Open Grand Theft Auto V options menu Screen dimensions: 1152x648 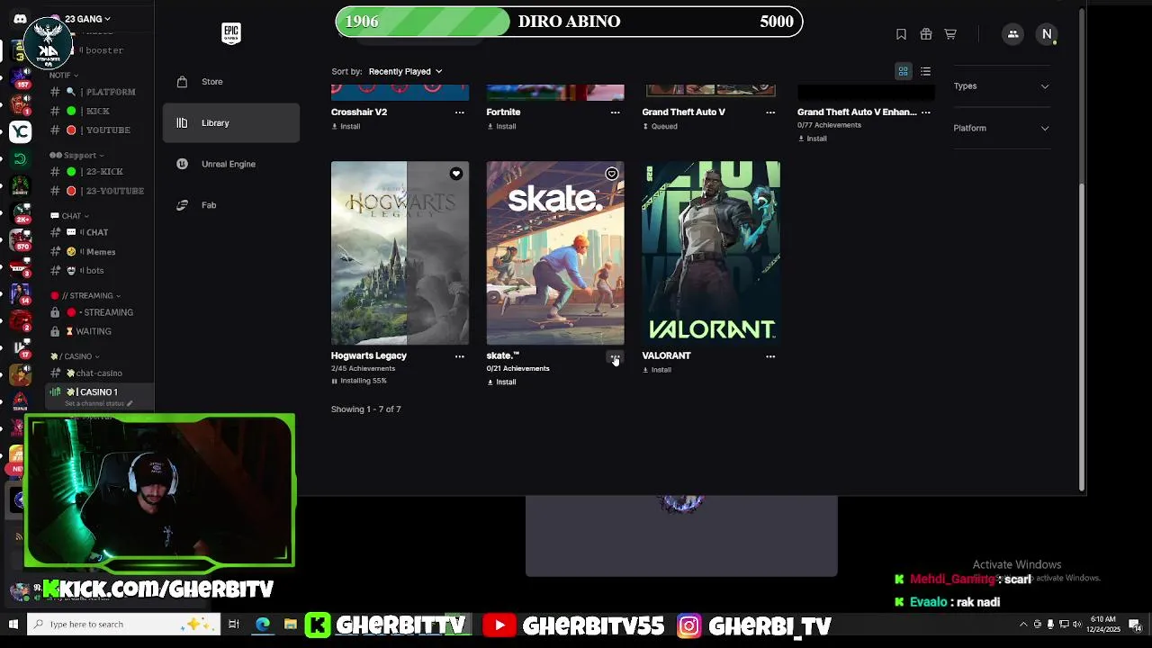point(770,112)
